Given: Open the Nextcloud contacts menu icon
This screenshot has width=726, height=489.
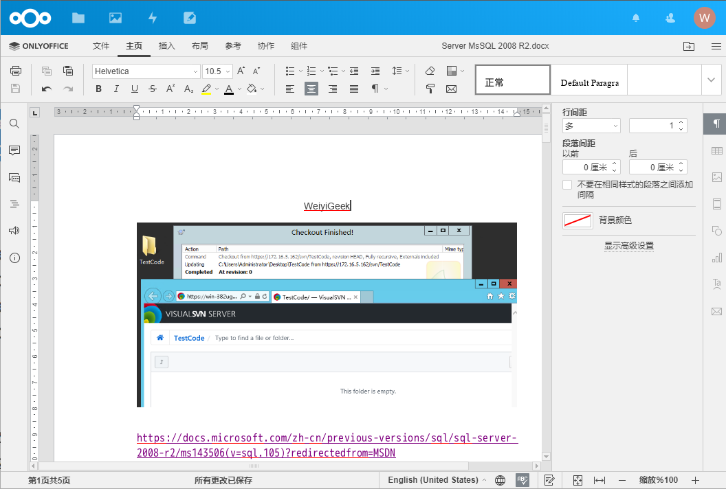Looking at the screenshot, I should [x=670, y=18].
